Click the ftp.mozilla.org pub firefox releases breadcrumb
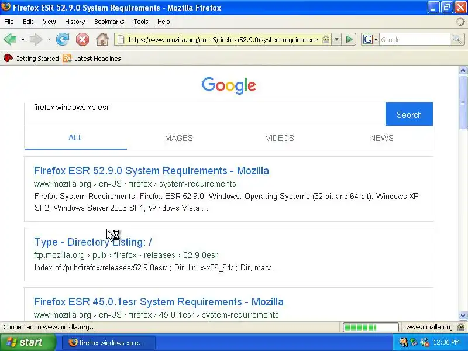The image size is (468, 351). click(x=126, y=255)
